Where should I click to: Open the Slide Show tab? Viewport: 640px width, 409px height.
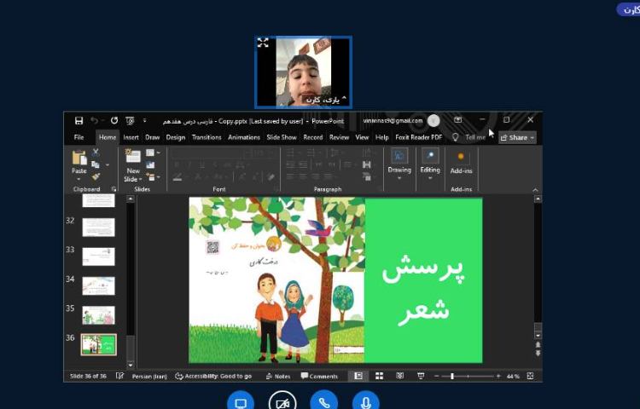(x=282, y=138)
